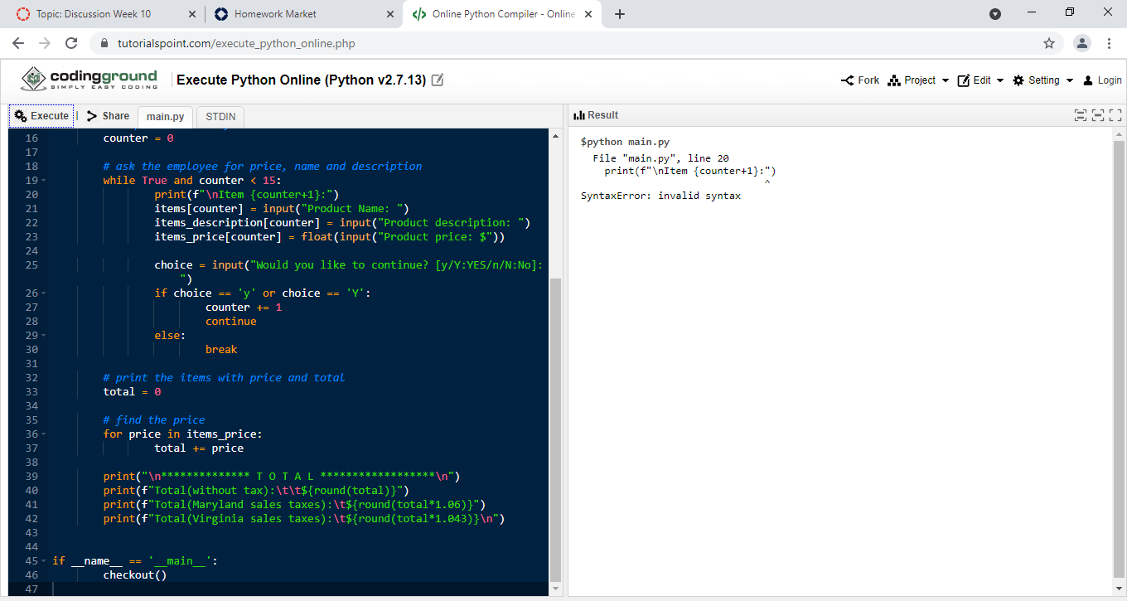Viewport: 1127px width, 601px height.
Task: Click 'total = 0' on line 33
Action: pos(132,392)
